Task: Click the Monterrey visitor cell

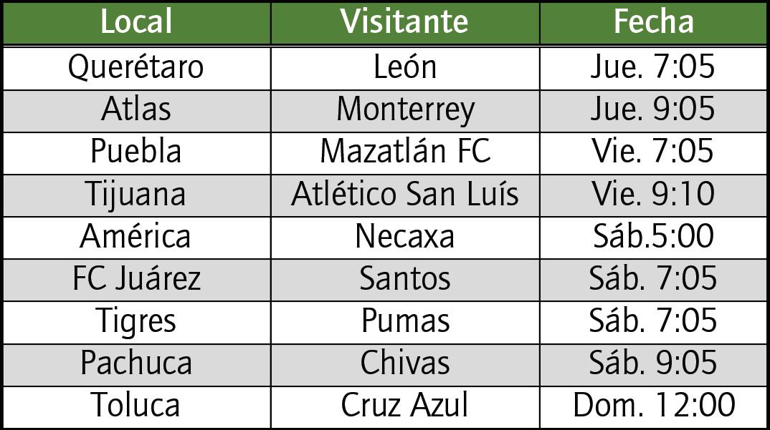Action: [x=405, y=111]
